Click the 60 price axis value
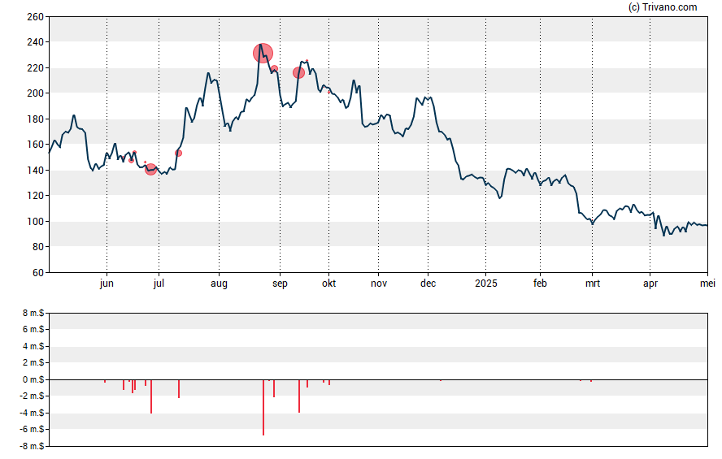The height and width of the screenshot is (459, 722). [37, 273]
